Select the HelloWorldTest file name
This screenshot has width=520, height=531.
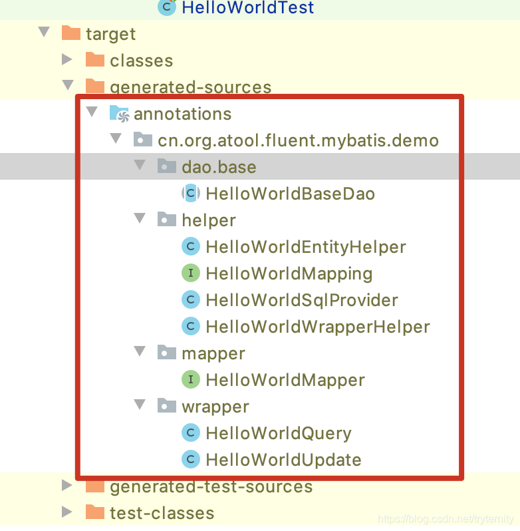coord(248,8)
